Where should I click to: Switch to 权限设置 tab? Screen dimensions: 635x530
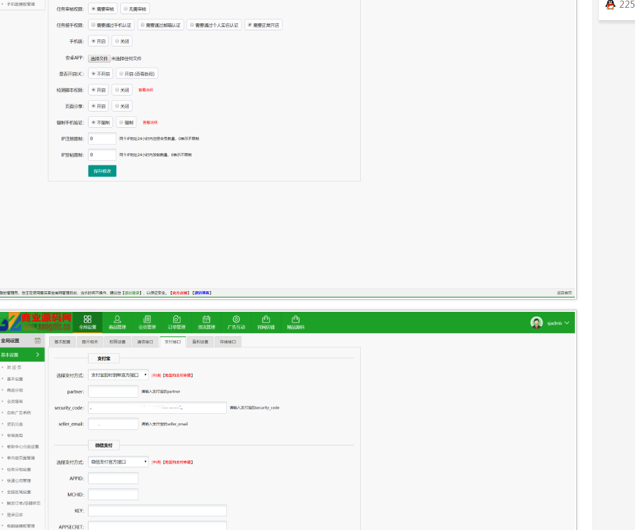coord(118,341)
